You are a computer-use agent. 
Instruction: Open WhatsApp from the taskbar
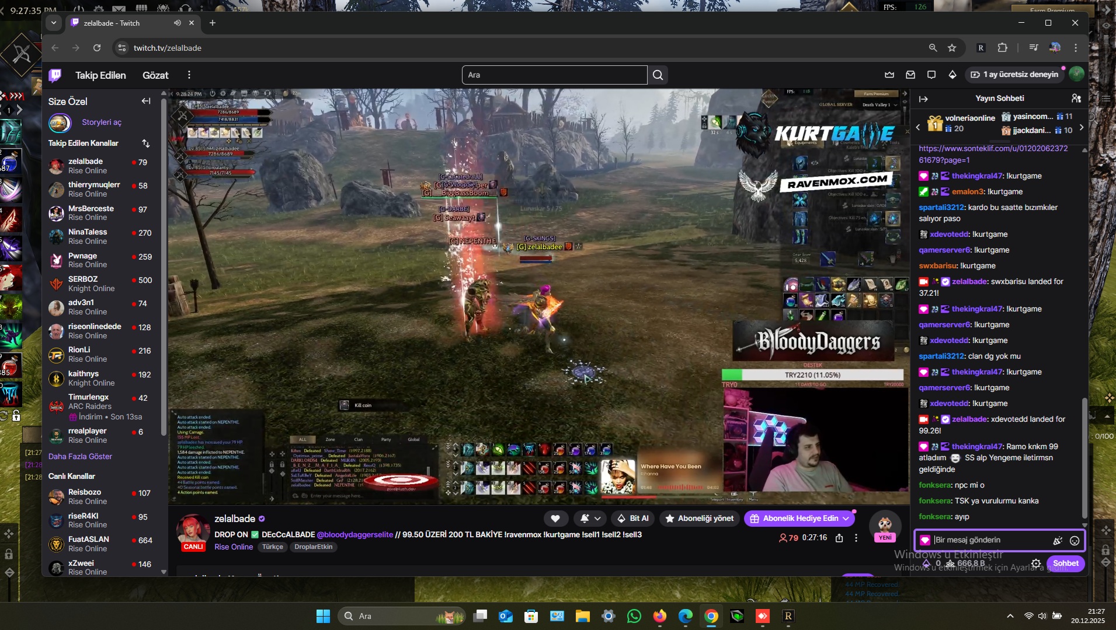point(634,616)
